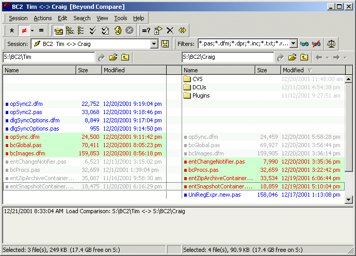Click the delete X toolbar icon

pyautogui.click(x=170, y=30)
